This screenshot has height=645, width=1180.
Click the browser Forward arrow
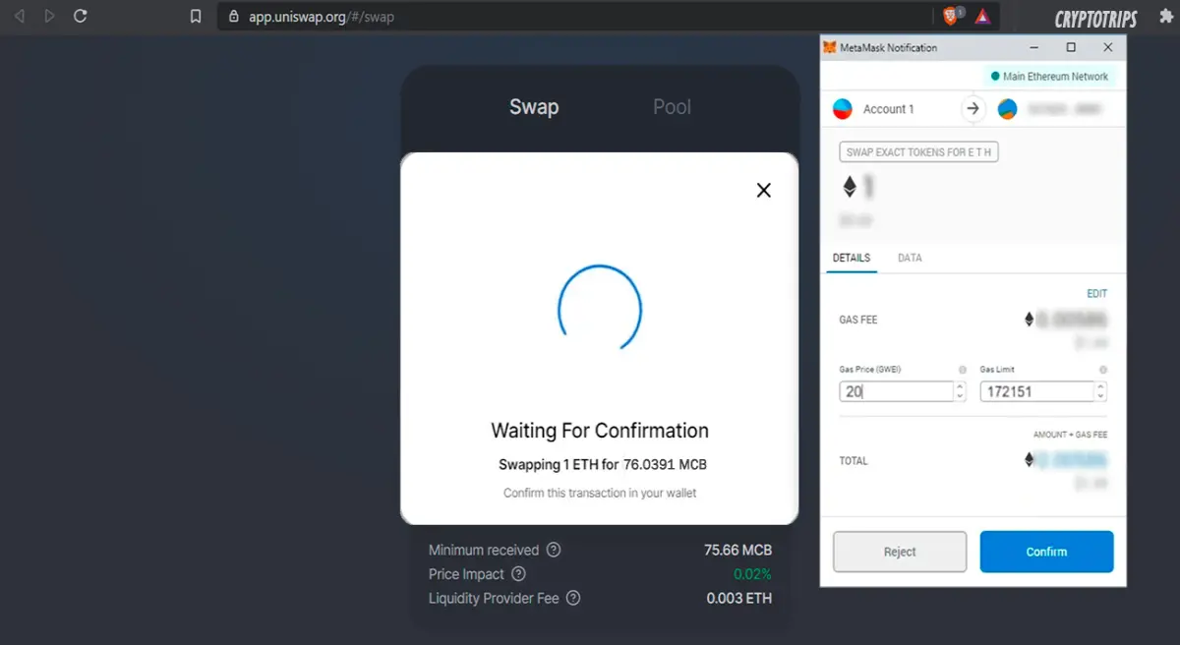pos(49,17)
